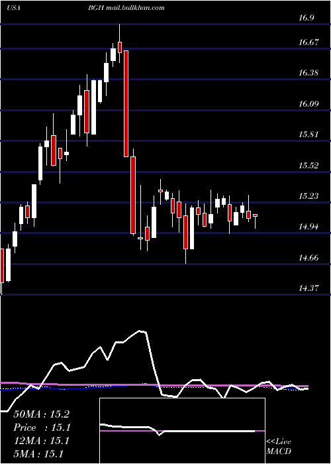Click the USA exchange label
Screen dimensions: 331x464
[13, 8]
